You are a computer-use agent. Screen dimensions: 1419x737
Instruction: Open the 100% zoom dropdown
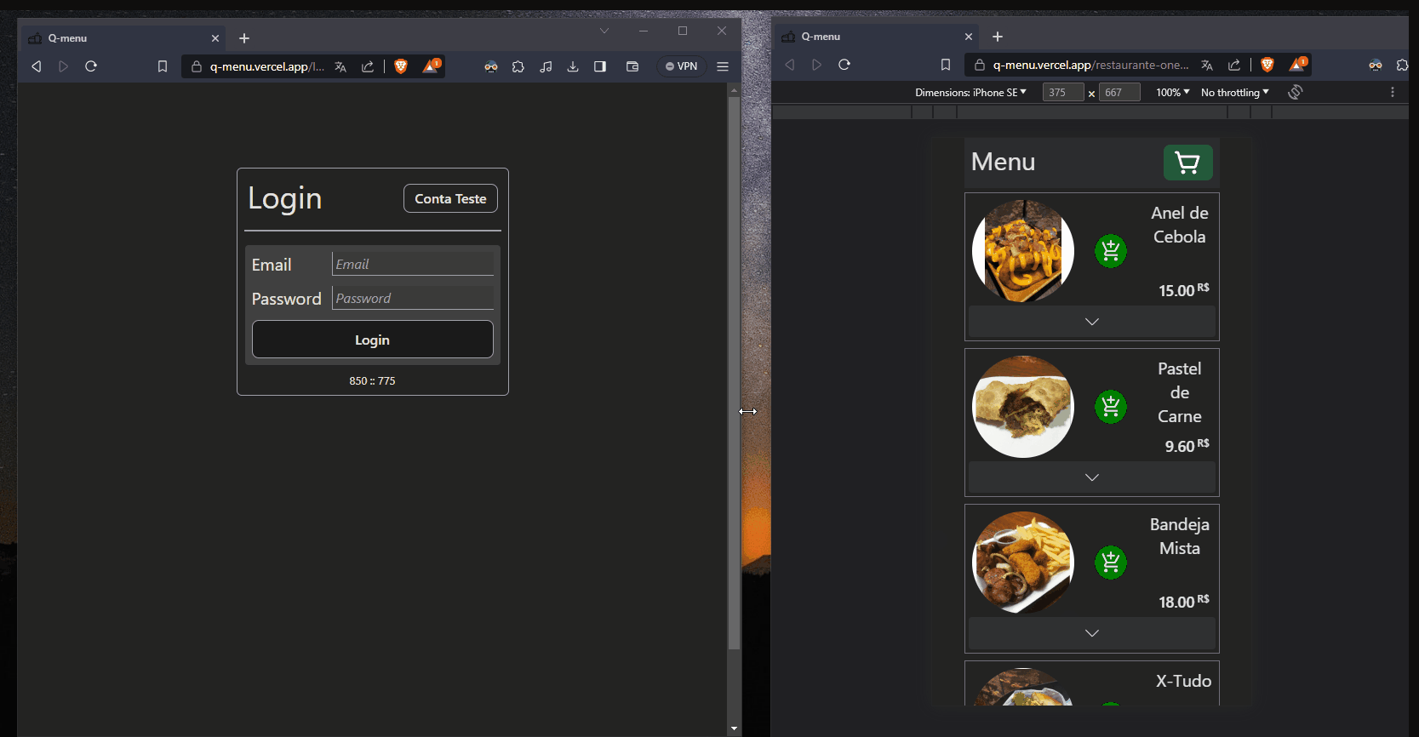click(1173, 92)
